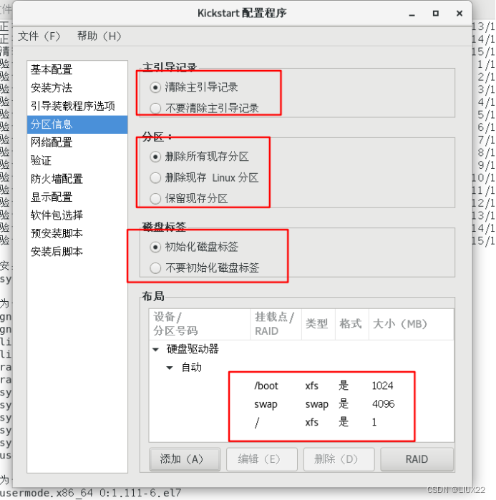Open the 文件 (F) menu
The image size is (496, 500).
[39, 36]
